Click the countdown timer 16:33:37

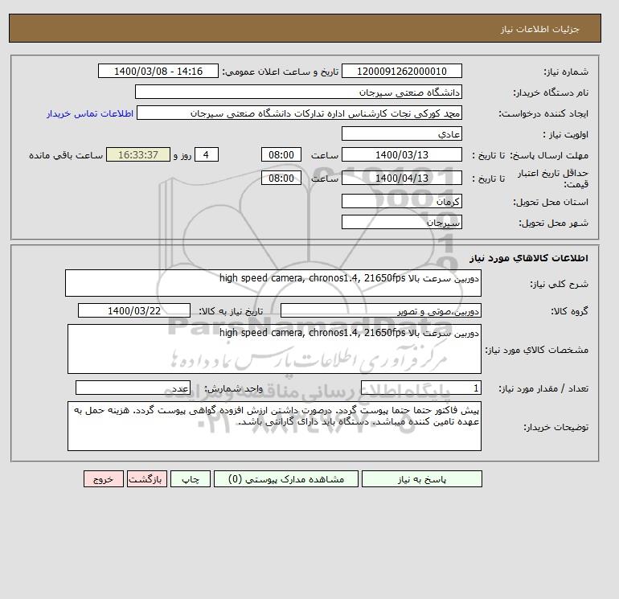coord(138,155)
